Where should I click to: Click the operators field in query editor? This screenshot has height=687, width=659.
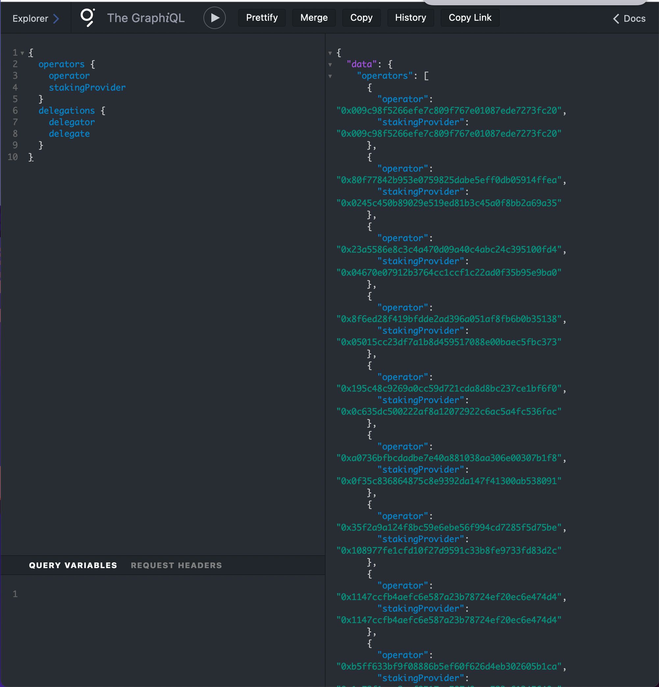[61, 64]
